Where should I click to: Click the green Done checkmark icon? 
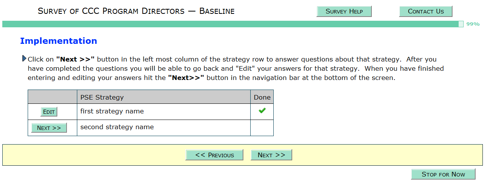pyautogui.click(x=262, y=111)
